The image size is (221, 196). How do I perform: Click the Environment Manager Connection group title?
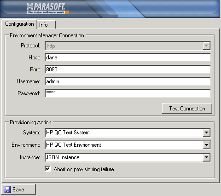pos(47,35)
